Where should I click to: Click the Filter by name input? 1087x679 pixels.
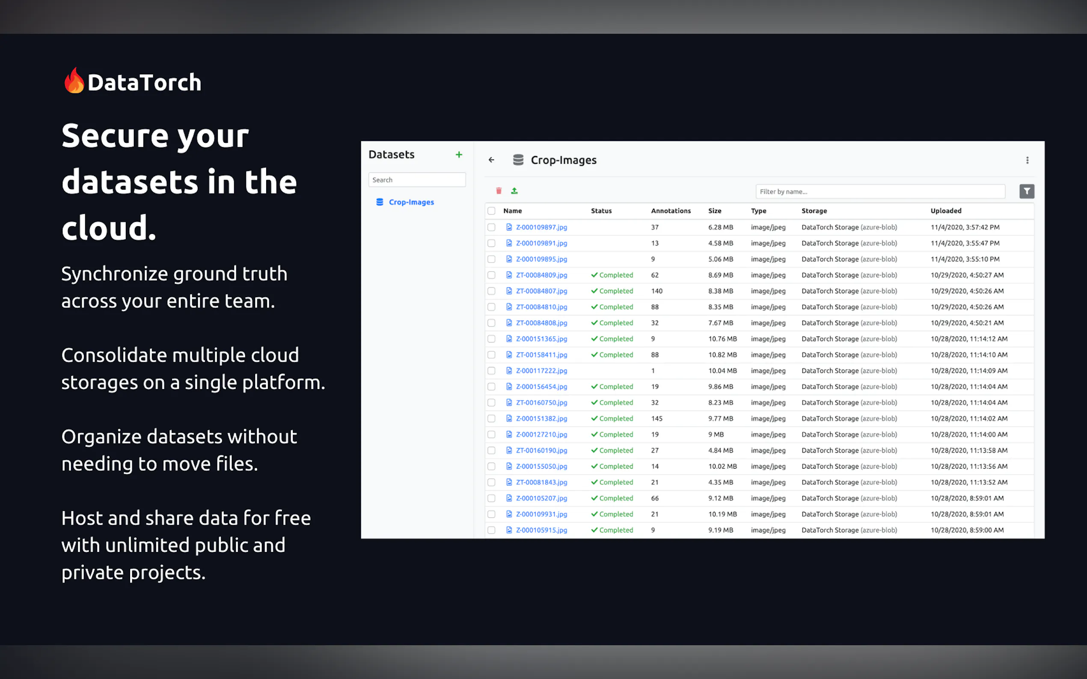880,191
